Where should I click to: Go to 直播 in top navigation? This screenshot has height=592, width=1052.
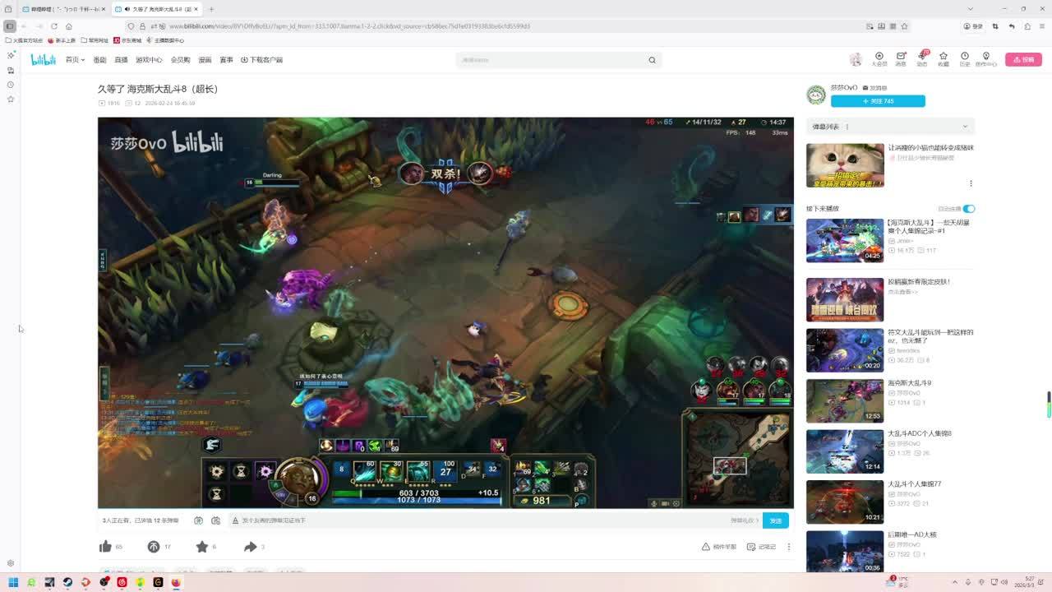pos(121,60)
